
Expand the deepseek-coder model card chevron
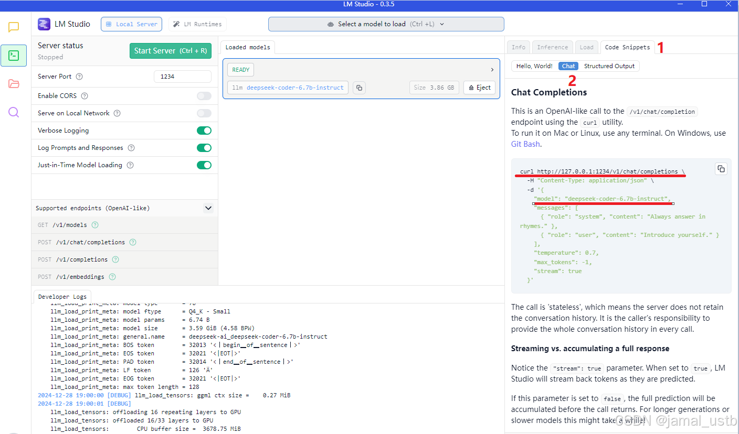[491, 69]
